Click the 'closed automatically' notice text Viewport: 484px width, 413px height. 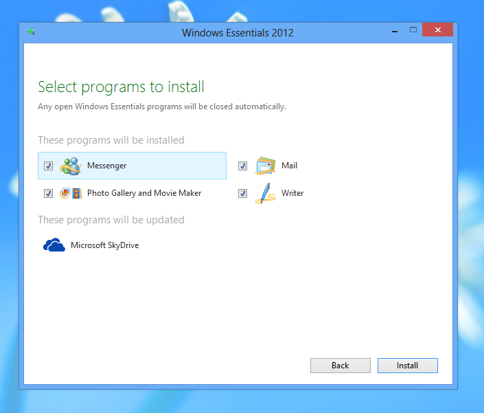tap(162, 107)
